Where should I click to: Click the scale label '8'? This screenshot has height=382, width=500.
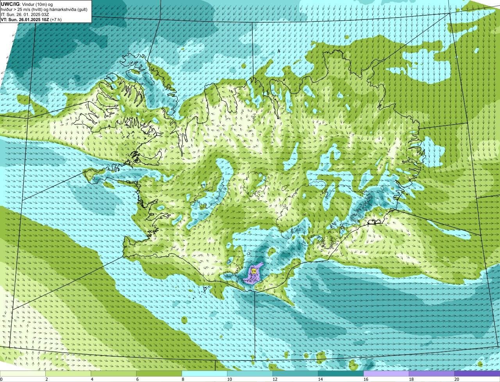pos(182,379)
